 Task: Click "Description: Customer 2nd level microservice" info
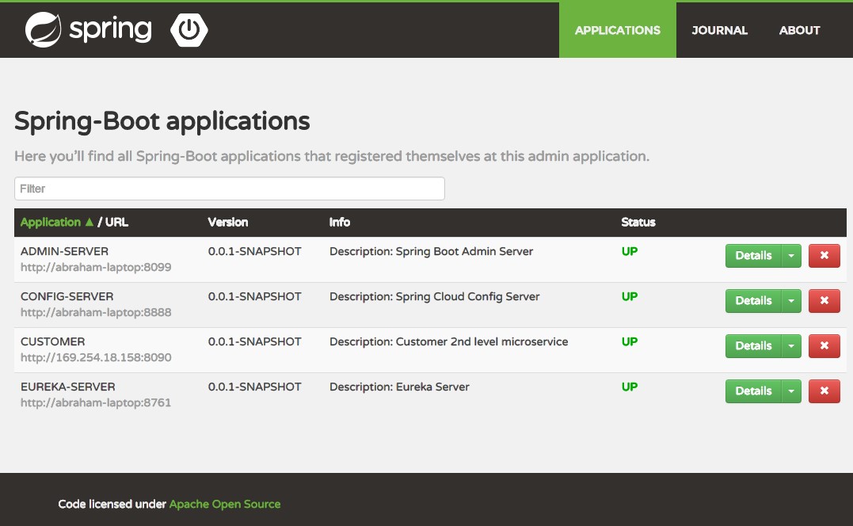click(448, 341)
